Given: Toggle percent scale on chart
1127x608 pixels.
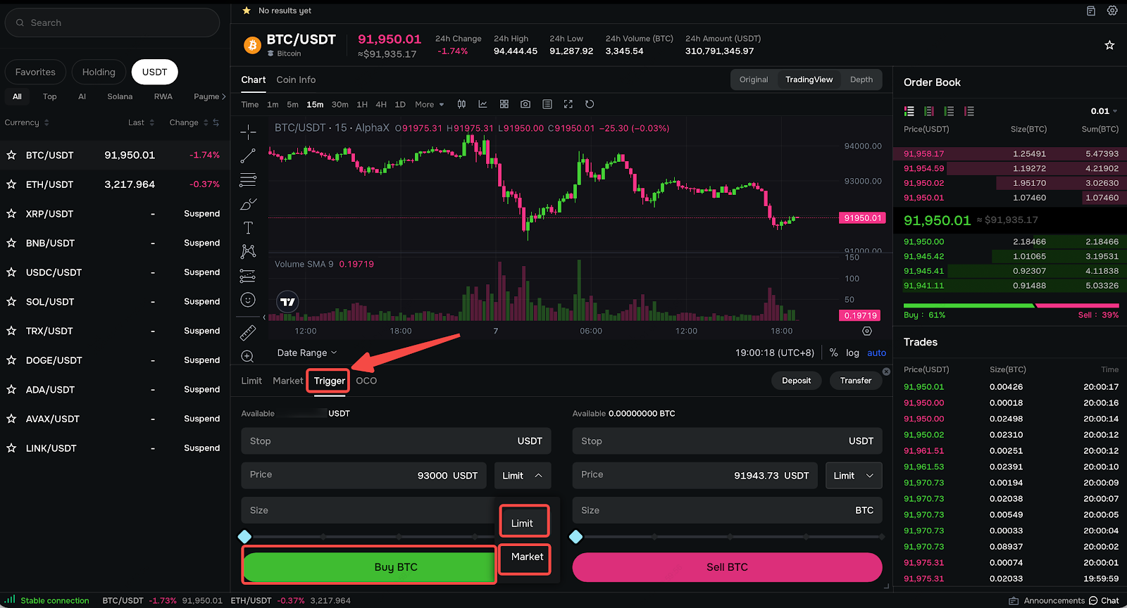Looking at the screenshot, I should 833,353.
